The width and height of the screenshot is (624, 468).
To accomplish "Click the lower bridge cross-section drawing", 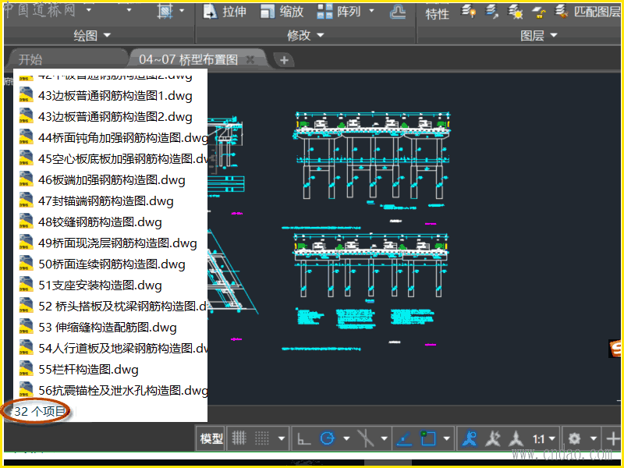I will pos(371,265).
